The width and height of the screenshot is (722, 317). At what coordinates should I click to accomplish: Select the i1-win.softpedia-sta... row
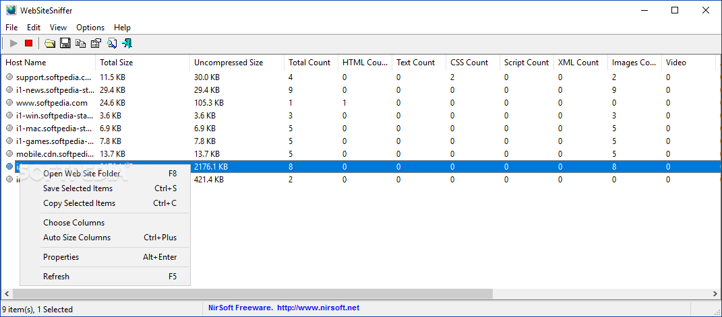coord(361,116)
